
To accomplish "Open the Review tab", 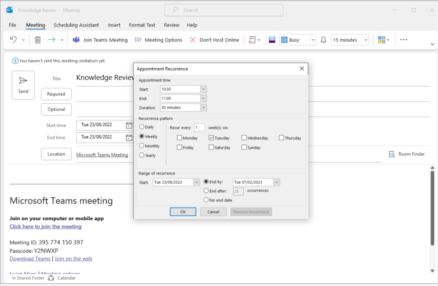I will (172, 25).
